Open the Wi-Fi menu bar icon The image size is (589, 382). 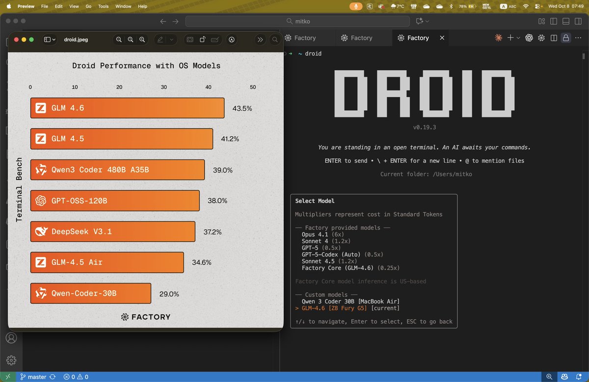tap(526, 6)
